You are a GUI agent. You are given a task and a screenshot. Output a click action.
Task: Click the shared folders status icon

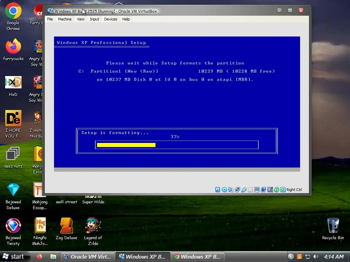pyautogui.click(x=251, y=190)
